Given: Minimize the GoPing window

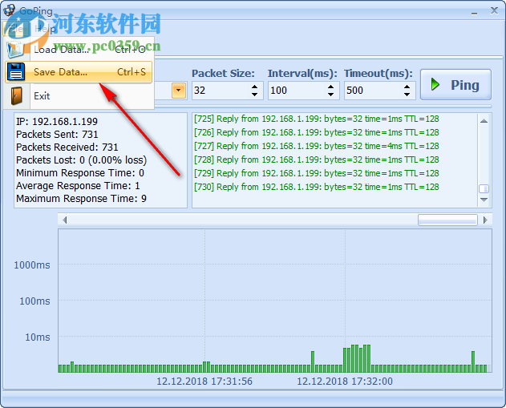Looking at the screenshot, I should click(x=474, y=12).
